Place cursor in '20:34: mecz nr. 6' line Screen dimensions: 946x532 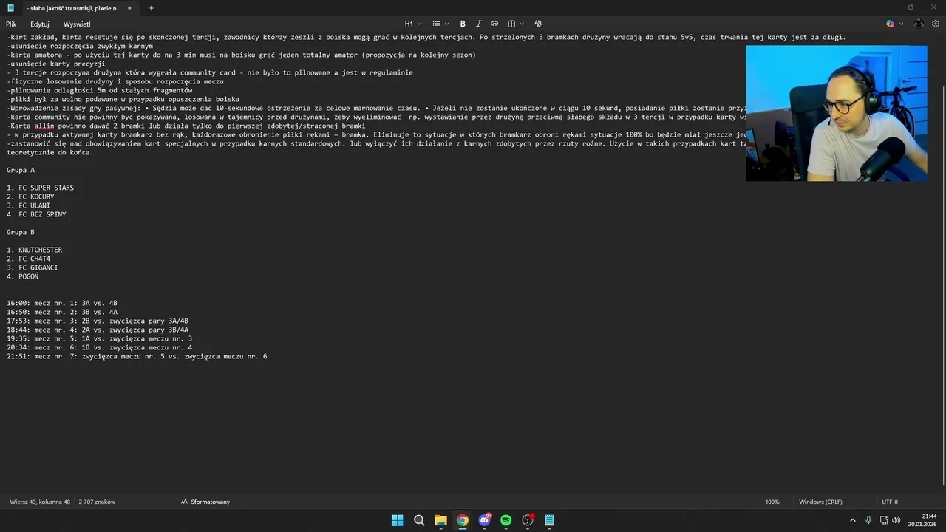click(x=100, y=347)
